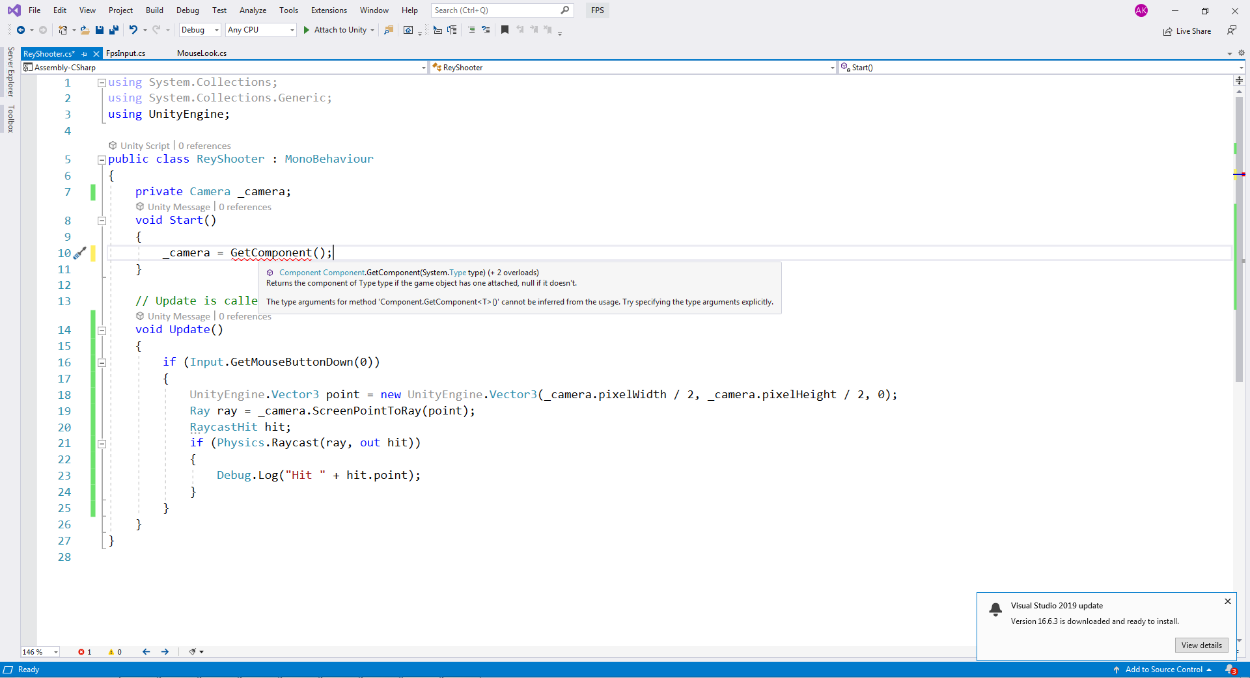The height and width of the screenshot is (678, 1250).
Task: Click the Live Share icon
Action: click(1168, 31)
